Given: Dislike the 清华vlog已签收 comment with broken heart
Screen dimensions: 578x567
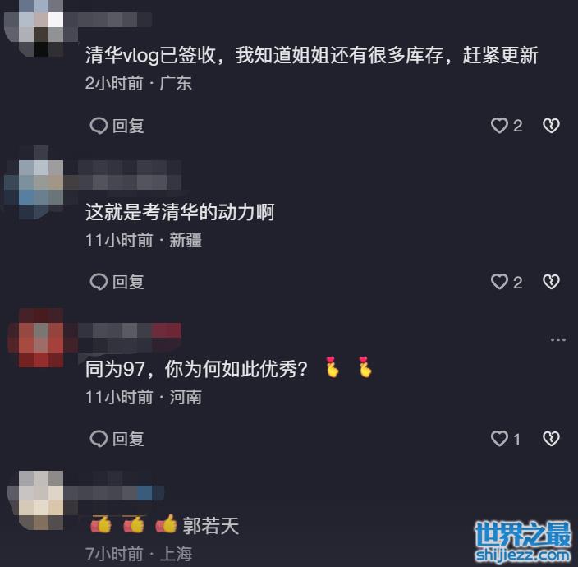Looking at the screenshot, I should 551,126.
